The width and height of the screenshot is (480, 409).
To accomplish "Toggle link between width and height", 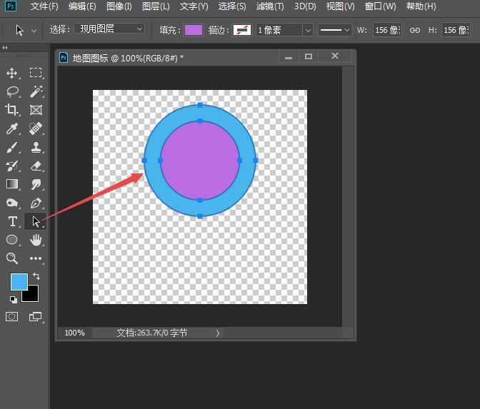I will (x=415, y=30).
